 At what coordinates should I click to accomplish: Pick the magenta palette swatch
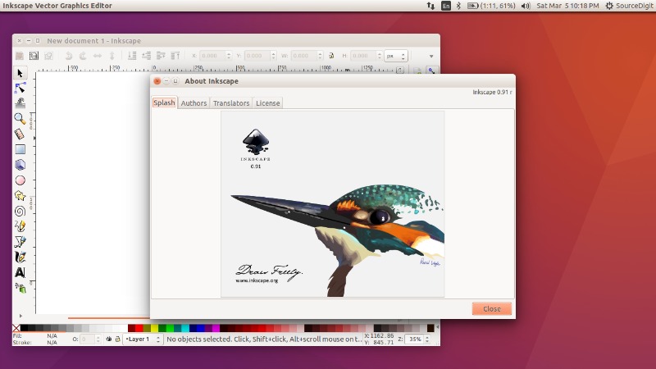tap(216, 328)
